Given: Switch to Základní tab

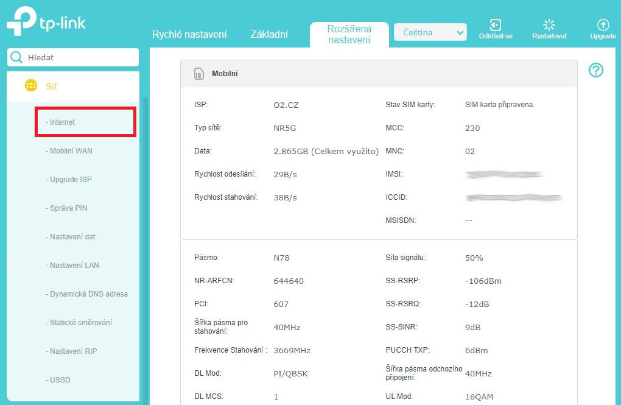Looking at the screenshot, I should tap(269, 35).
